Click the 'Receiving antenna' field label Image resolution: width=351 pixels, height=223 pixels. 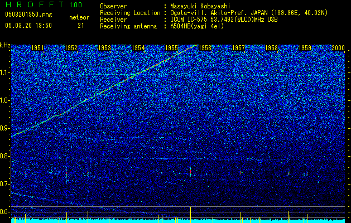pyautogui.click(x=128, y=26)
